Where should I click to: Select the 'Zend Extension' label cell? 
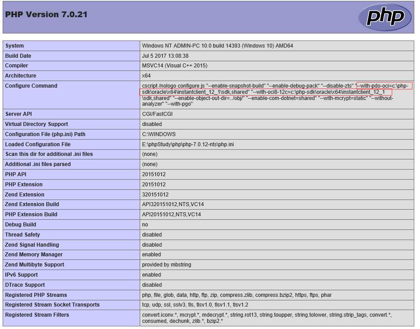[71, 195]
